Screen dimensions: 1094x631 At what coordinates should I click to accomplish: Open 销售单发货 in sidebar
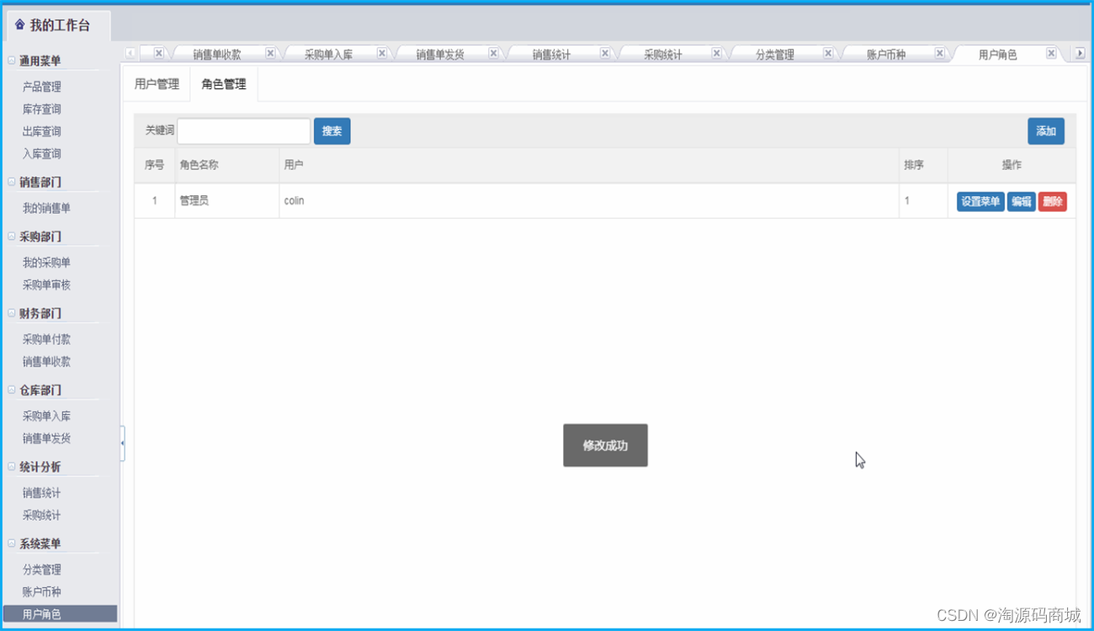click(x=46, y=438)
